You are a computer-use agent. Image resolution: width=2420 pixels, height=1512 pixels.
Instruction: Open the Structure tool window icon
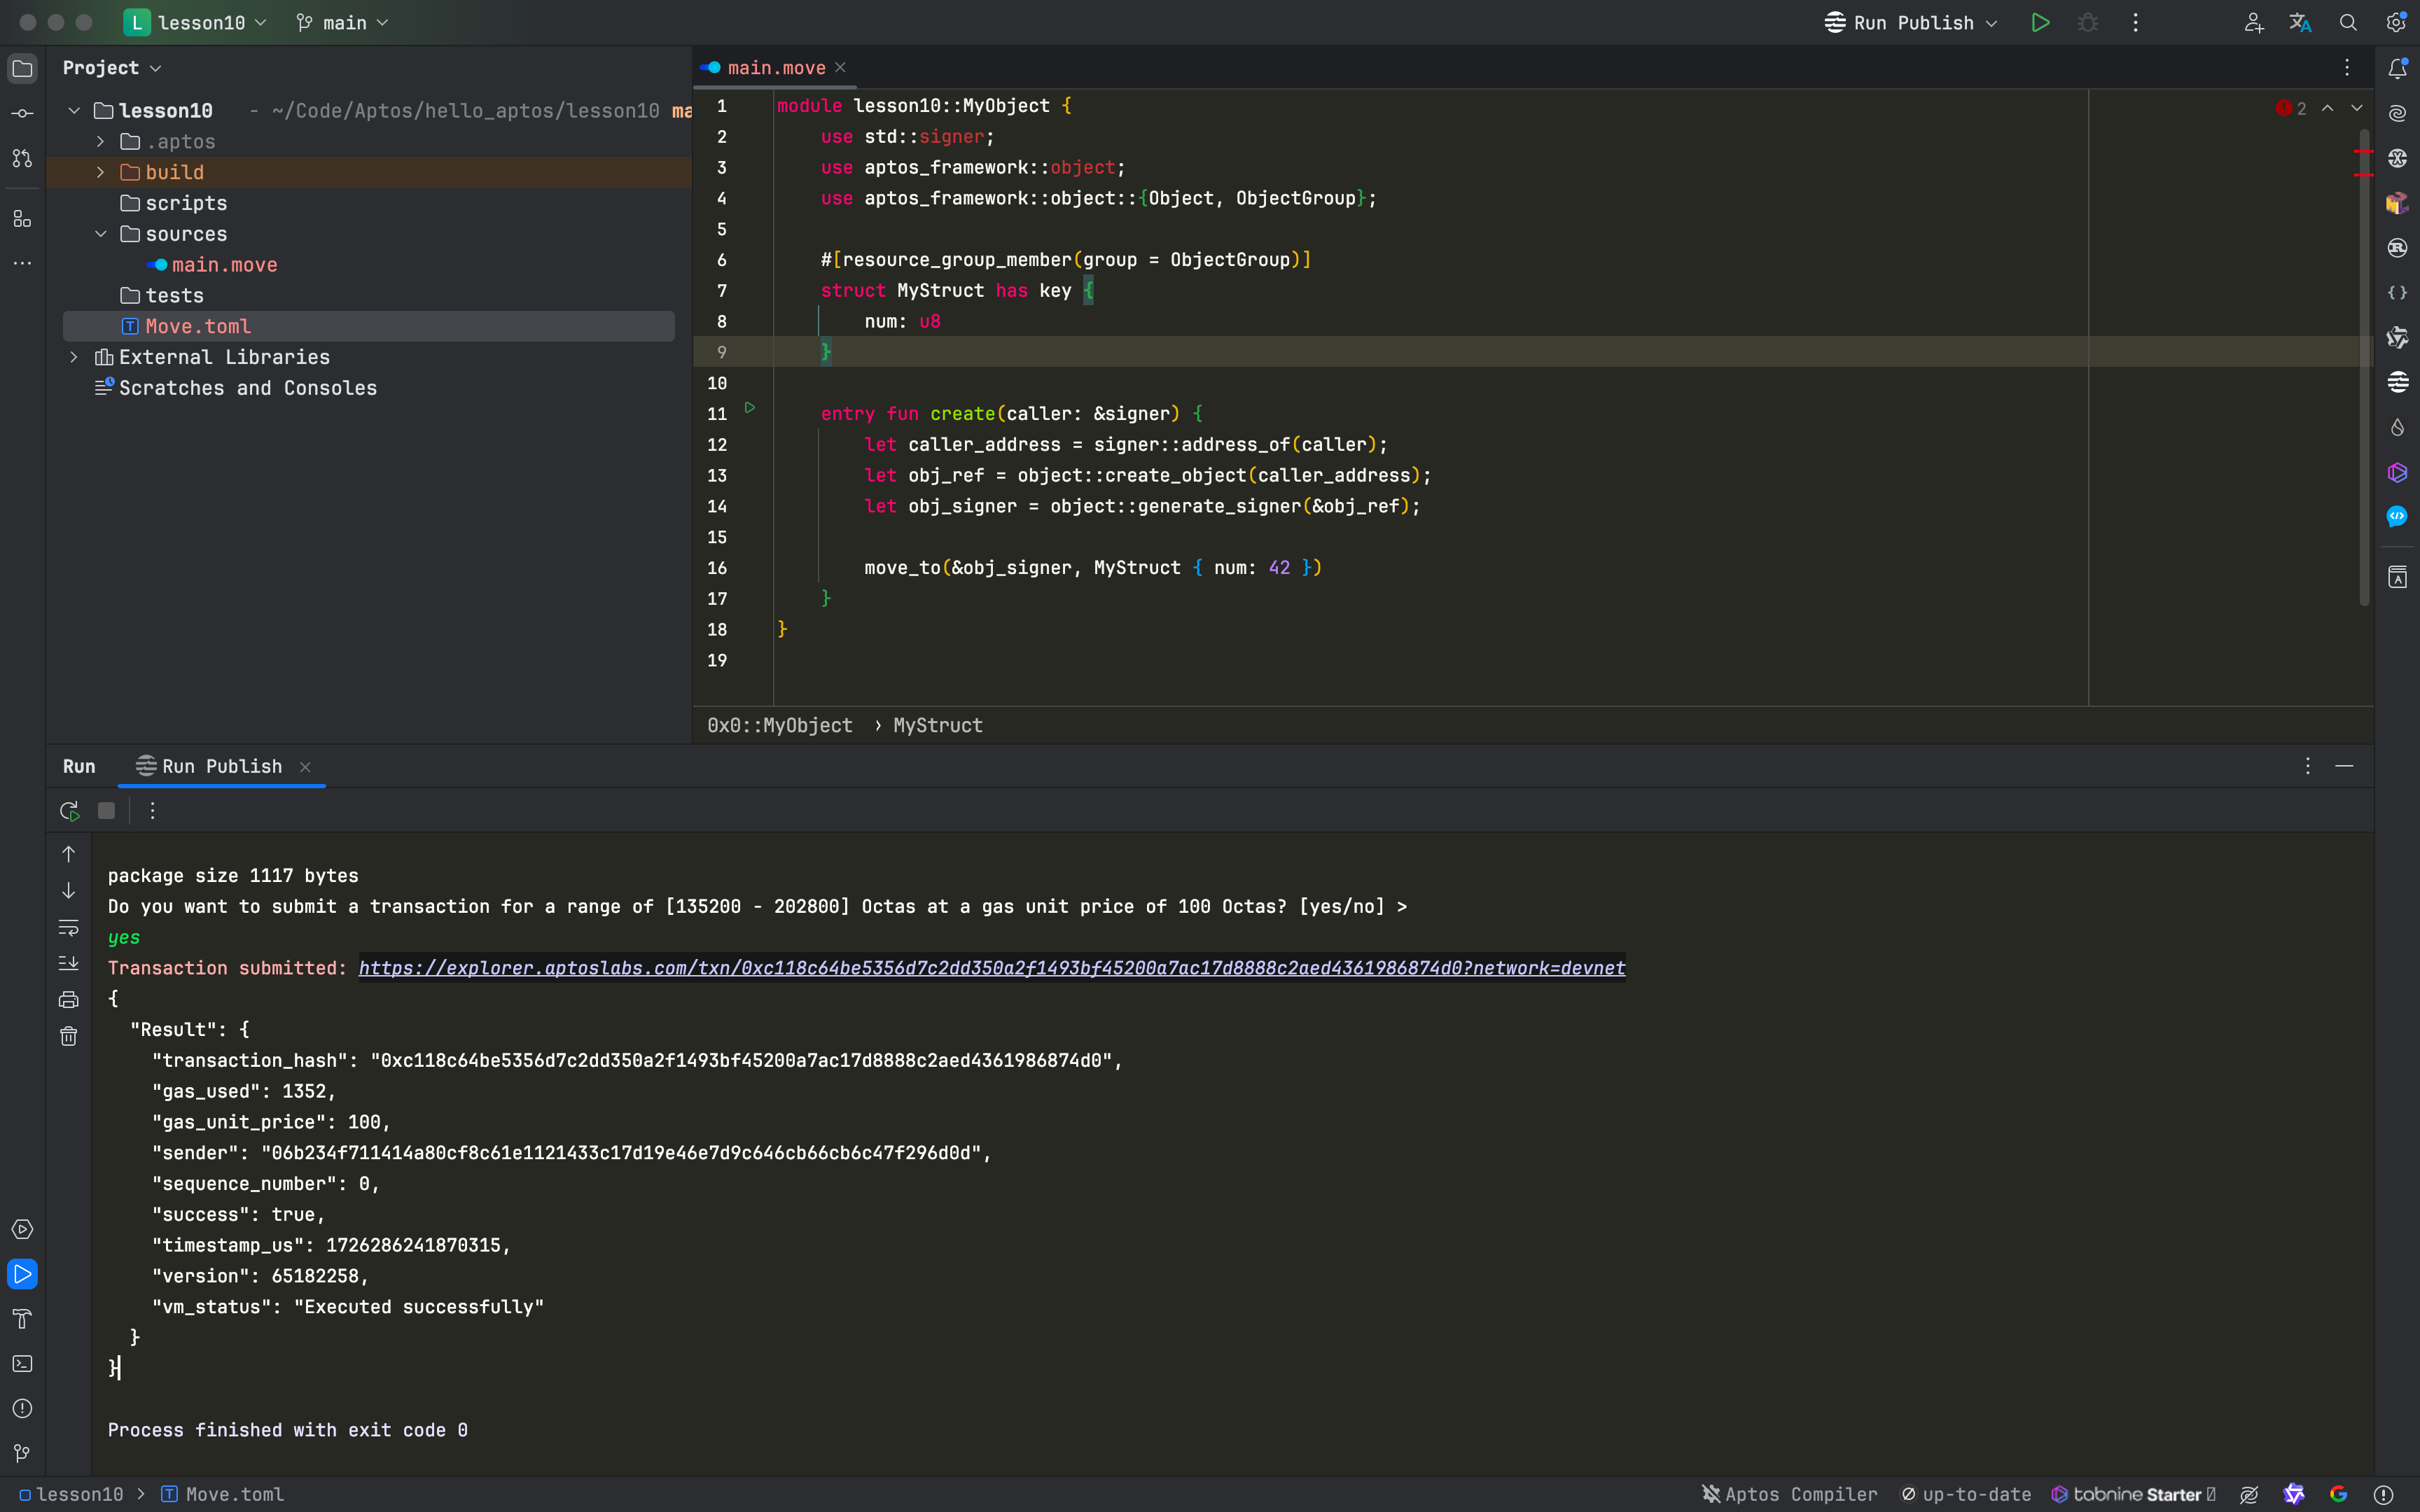coord(22,218)
